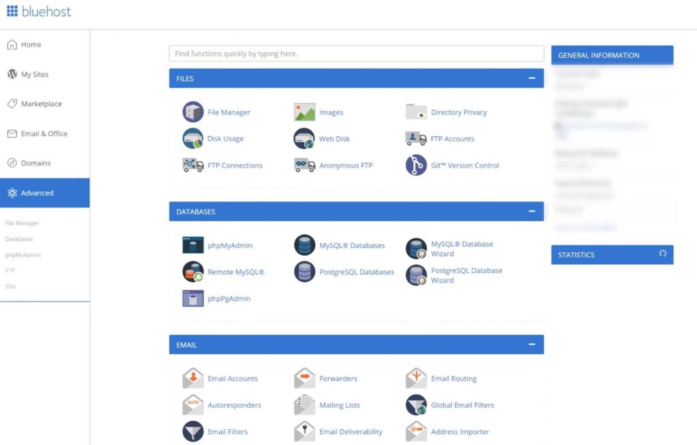Open the MySQL Databases icon

click(304, 246)
